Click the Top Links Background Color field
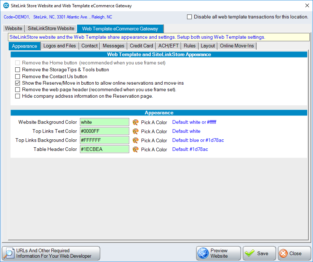This screenshot has width=313, height=262. 105,140
